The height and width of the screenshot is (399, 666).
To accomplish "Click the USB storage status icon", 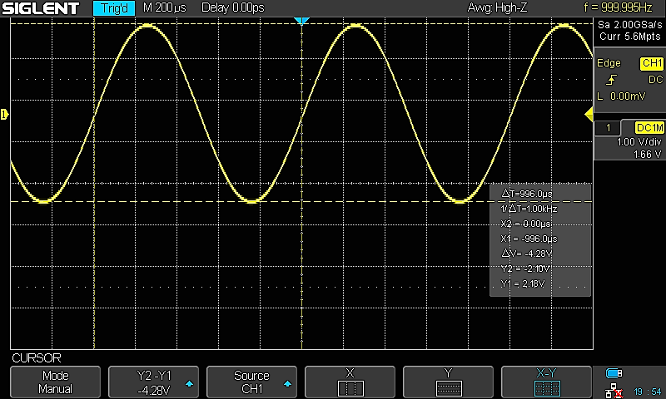I will [614, 373].
